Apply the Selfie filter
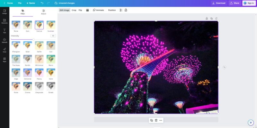257x128 pixels. (39, 45)
